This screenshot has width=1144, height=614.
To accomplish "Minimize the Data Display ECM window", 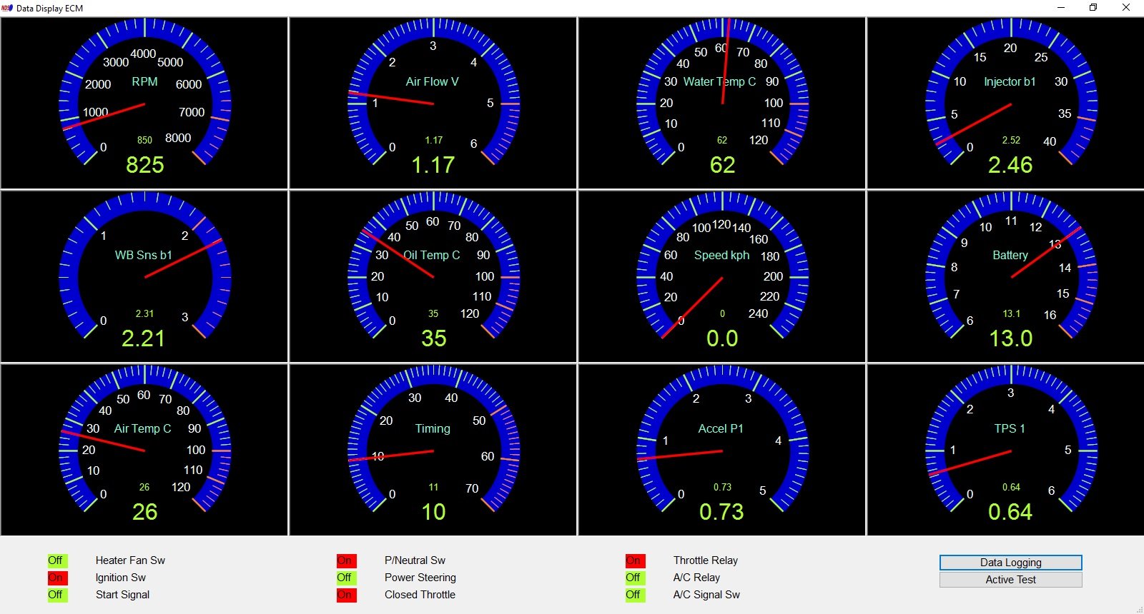I will click(x=1061, y=8).
